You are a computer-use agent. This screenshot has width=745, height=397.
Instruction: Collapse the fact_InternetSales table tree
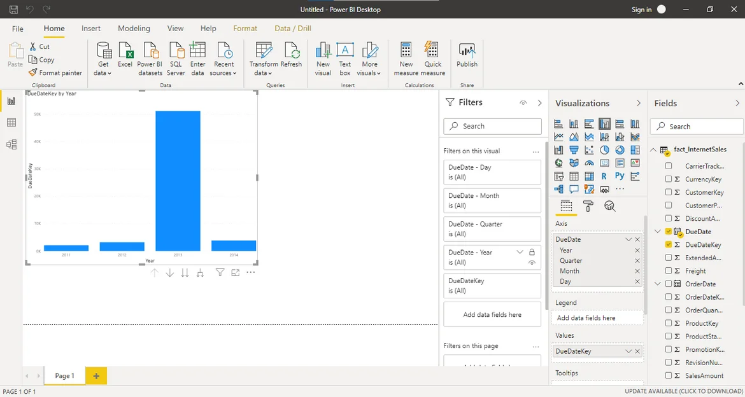click(653, 150)
